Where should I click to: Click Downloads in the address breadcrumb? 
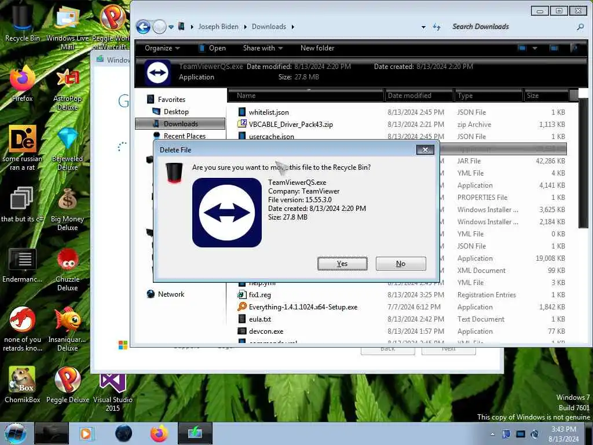coord(269,27)
